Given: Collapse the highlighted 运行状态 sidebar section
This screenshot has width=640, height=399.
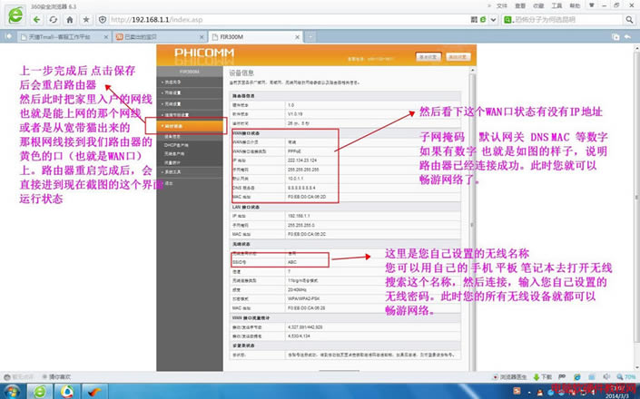Looking at the screenshot, I should coord(174,126).
